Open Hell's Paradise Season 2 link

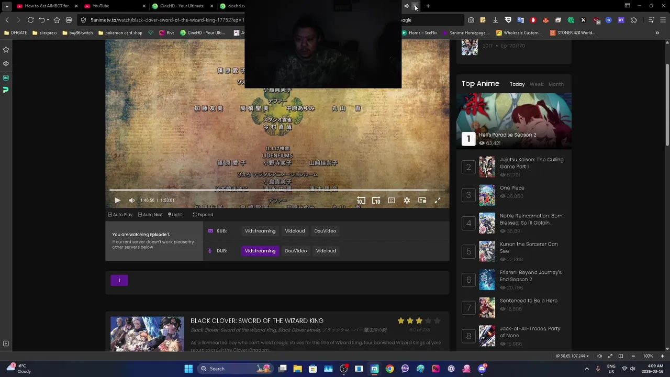(x=507, y=135)
